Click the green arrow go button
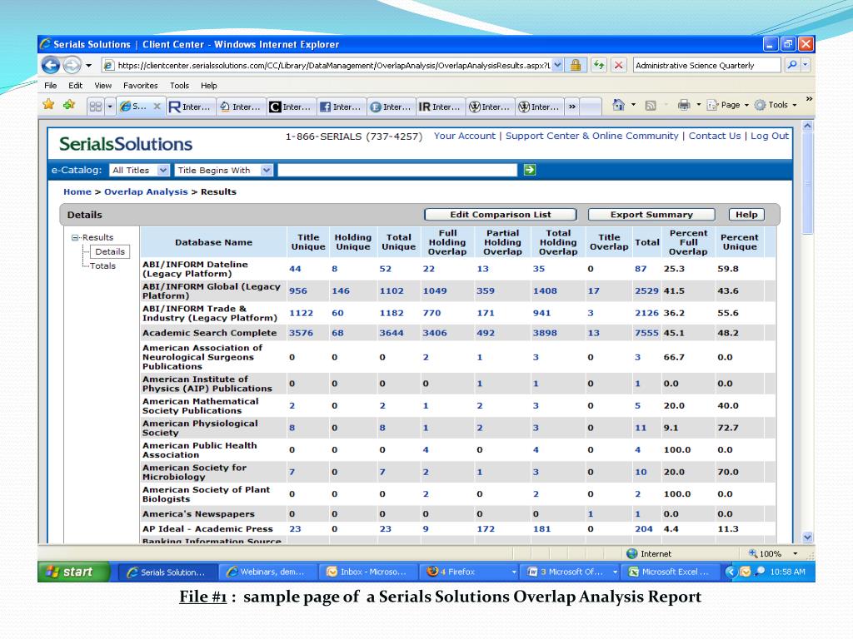 529,170
